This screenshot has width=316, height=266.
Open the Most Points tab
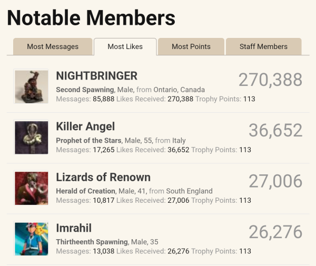(191, 46)
